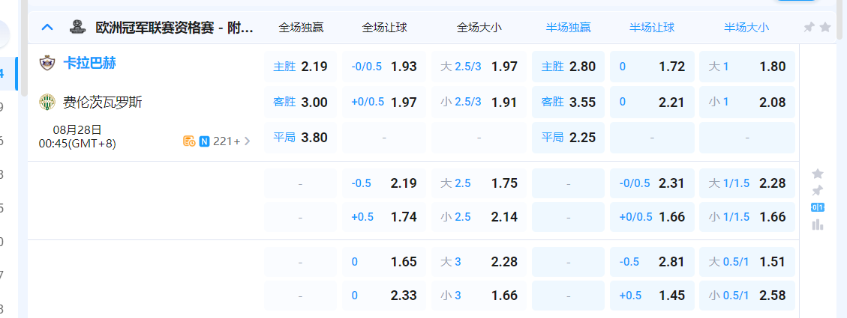
Task: Click the star icon in league header
Action: tap(825, 28)
